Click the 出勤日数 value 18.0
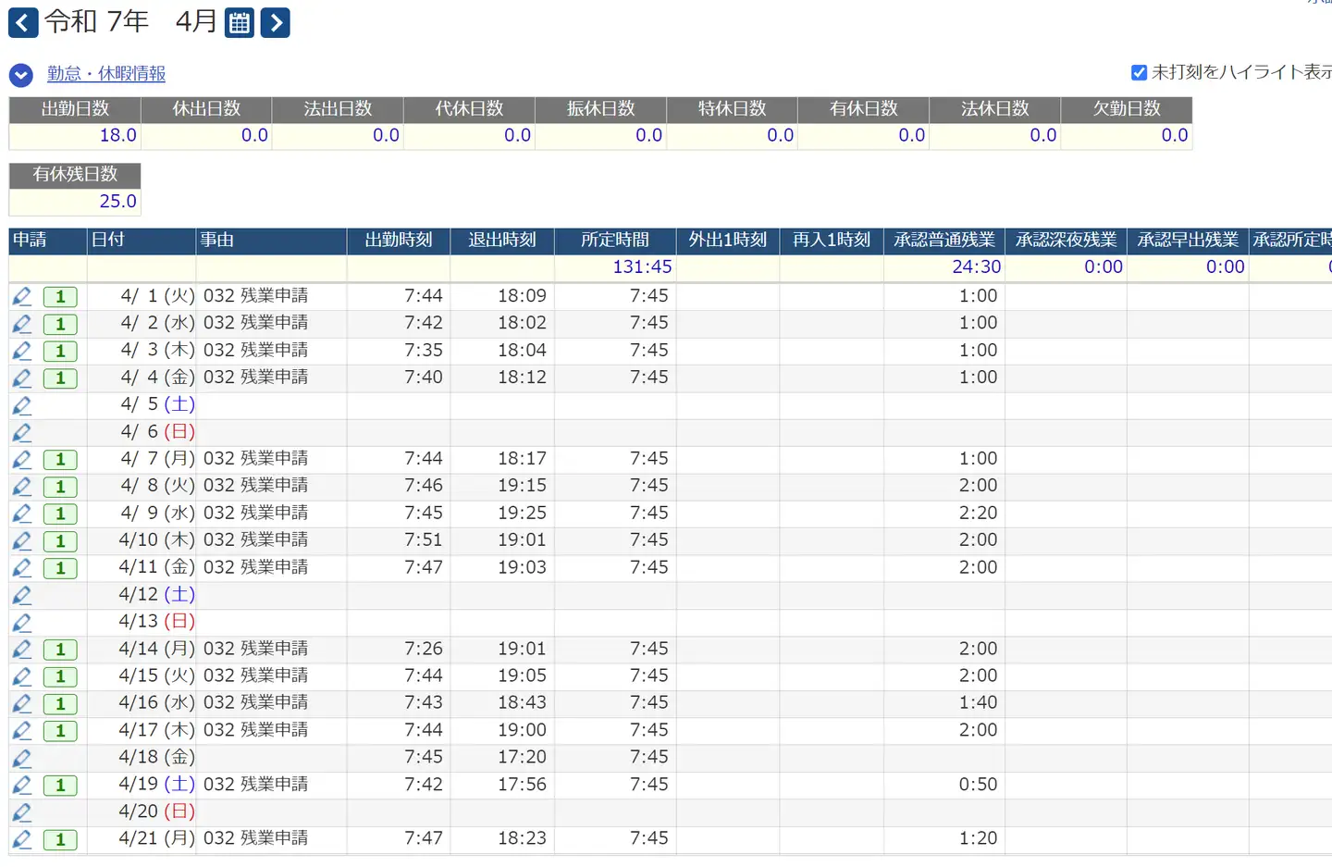The image size is (1332, 867). click(x=117, y=135)
